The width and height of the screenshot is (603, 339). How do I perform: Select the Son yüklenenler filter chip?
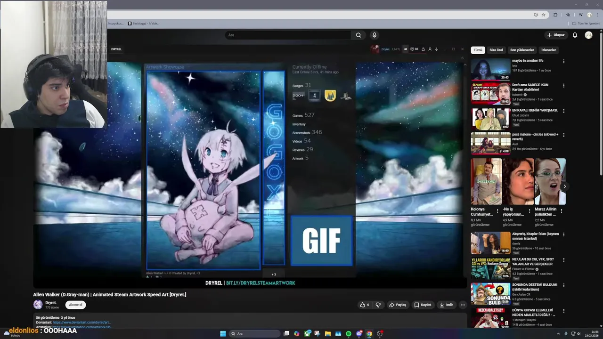522,50
